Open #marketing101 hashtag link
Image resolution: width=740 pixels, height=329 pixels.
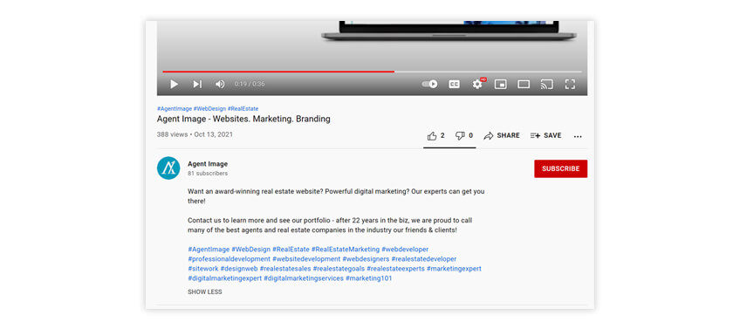point(369,278)
